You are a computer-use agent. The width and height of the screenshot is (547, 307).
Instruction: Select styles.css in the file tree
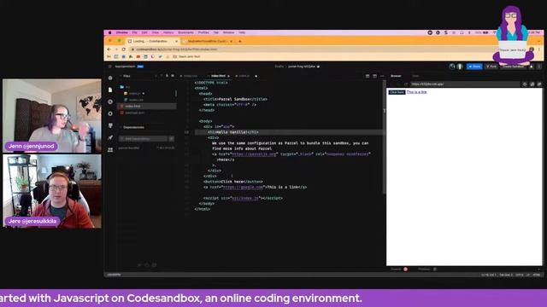pos(135,100)
